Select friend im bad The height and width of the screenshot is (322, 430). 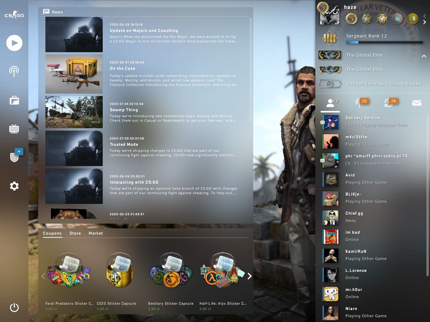click(373, 236)
